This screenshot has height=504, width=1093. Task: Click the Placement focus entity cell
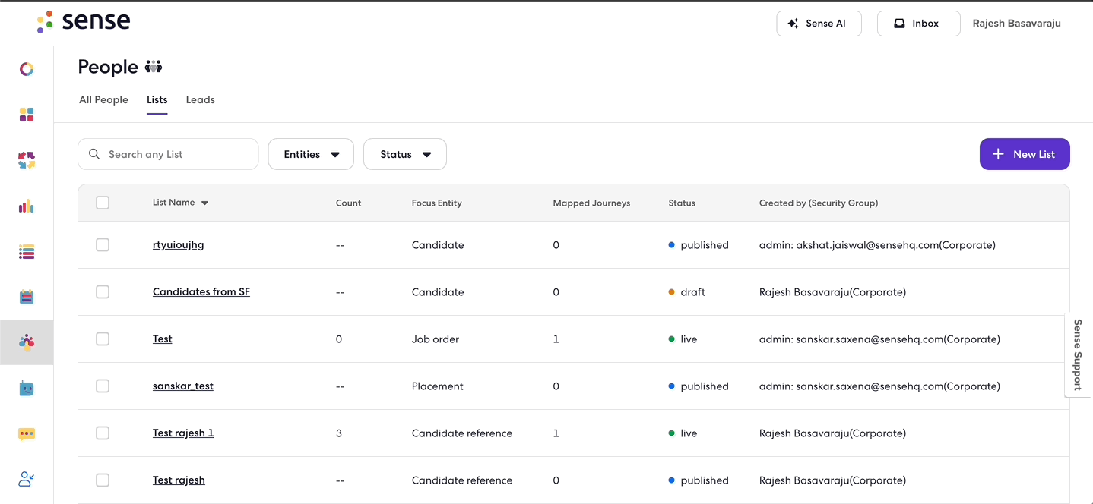point(438,386)
